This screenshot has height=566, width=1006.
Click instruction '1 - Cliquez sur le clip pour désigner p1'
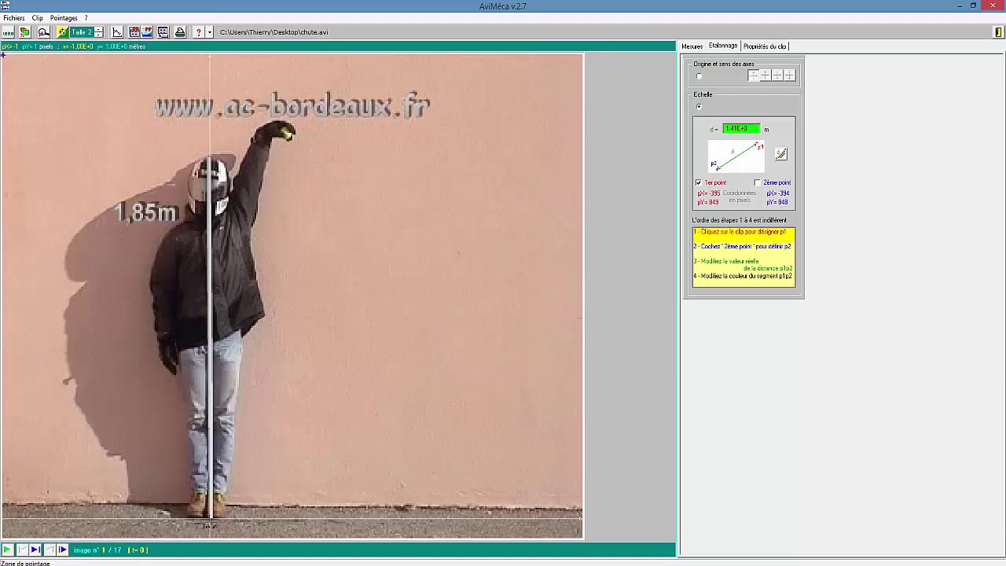740,232
